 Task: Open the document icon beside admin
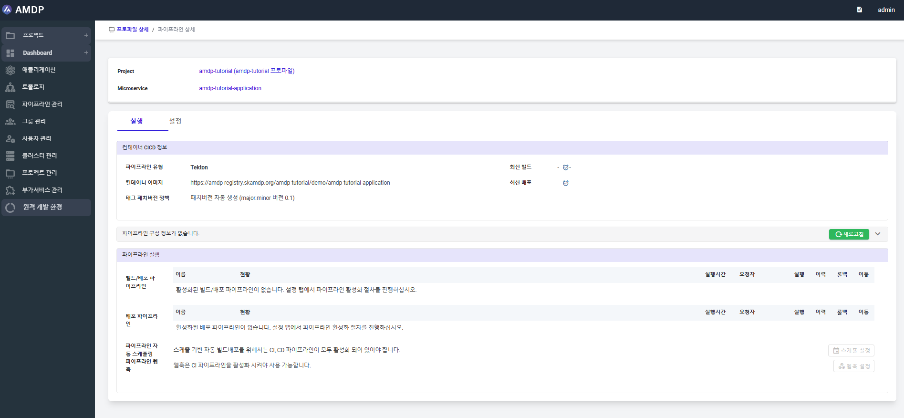[x=859, y=10]
